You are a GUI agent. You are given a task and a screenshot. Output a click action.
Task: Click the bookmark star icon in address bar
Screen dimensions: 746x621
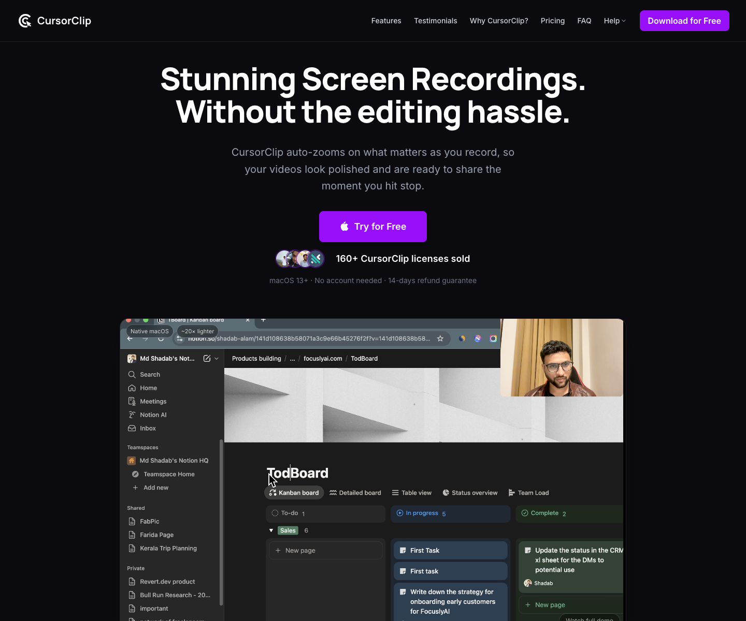(440, 338)
